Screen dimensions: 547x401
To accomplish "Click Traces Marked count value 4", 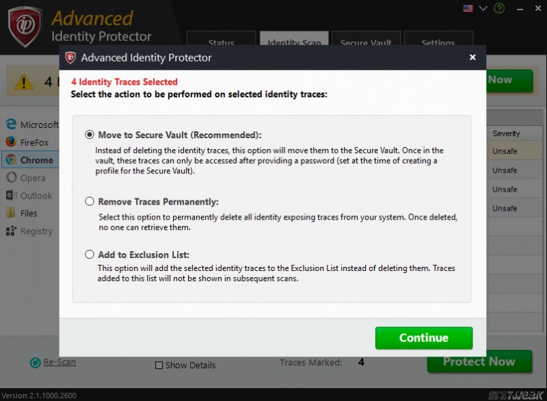I will click(362, 362).
